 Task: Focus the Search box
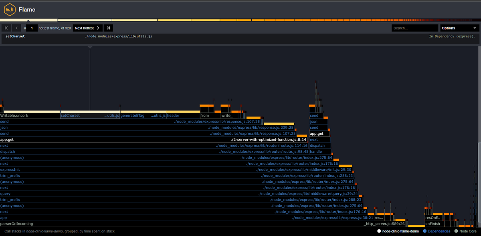coord(415,28)
